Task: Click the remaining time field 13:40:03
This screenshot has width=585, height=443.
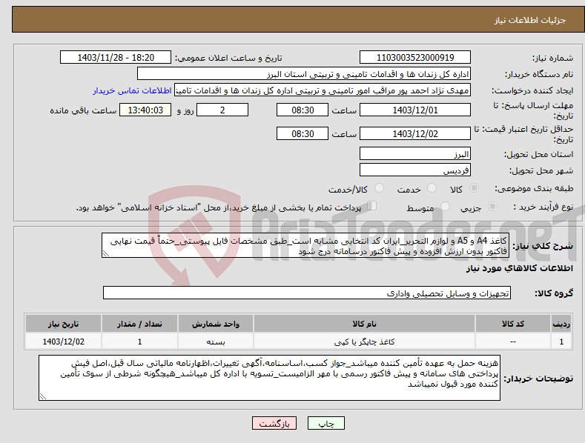Action: pos(145,110)
